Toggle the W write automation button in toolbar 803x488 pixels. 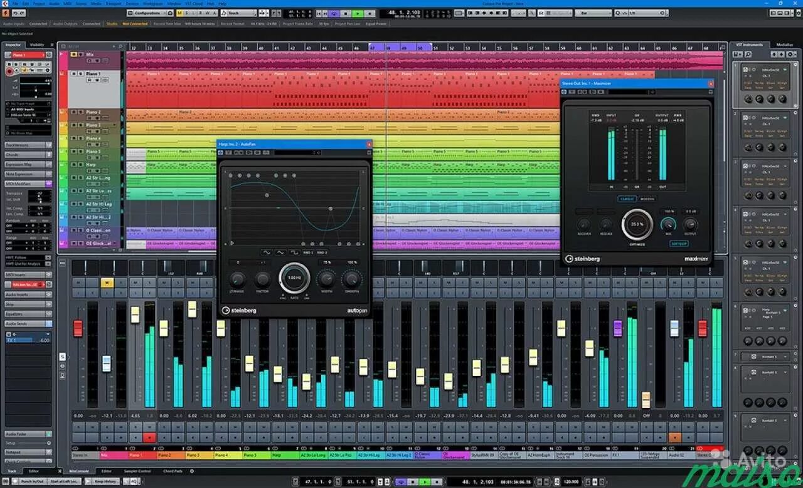pyautogui.click(x=207, y=13)
